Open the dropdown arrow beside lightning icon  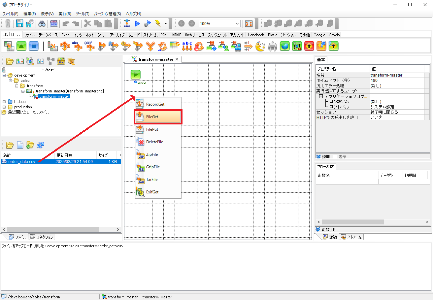click(166, 24)
